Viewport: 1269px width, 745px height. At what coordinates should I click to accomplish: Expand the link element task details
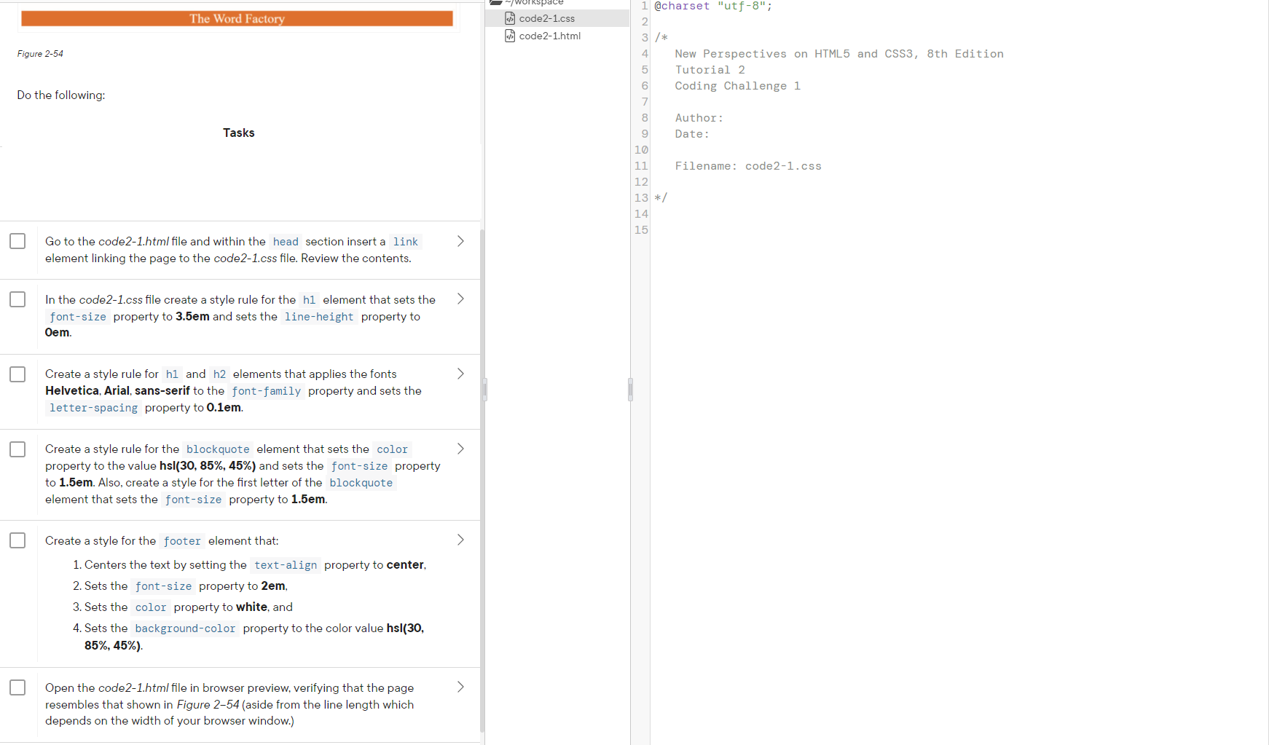coord(460,240)
